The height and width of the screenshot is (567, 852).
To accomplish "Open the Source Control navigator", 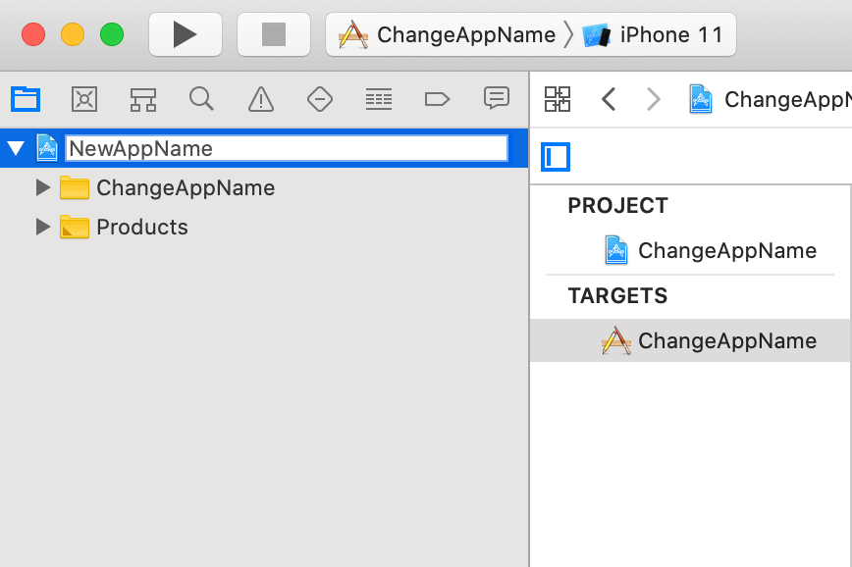I will pos(84,99).
